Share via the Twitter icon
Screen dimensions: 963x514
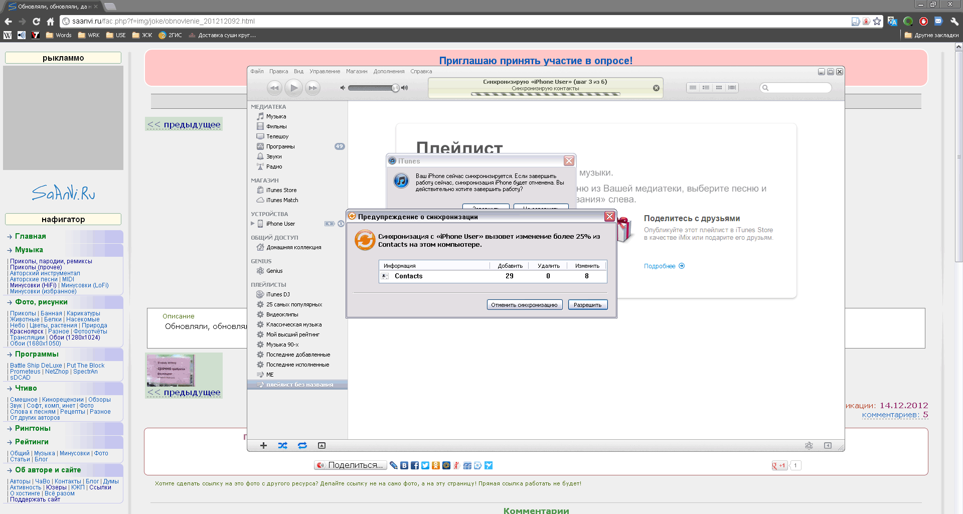[425, 465]
